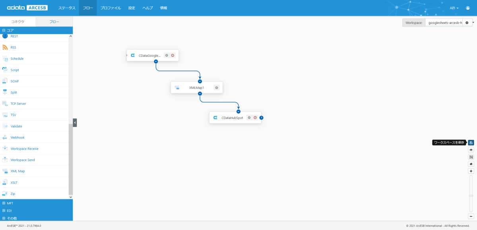
Task: Open the プロファイル menu
Action: tap(111, 8)
